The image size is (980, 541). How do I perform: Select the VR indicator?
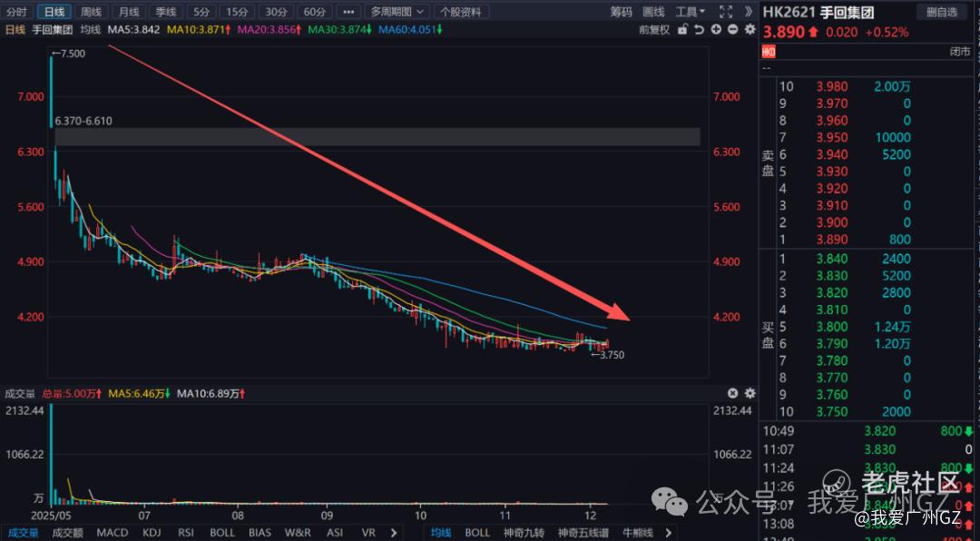click(x=368, y=533)
